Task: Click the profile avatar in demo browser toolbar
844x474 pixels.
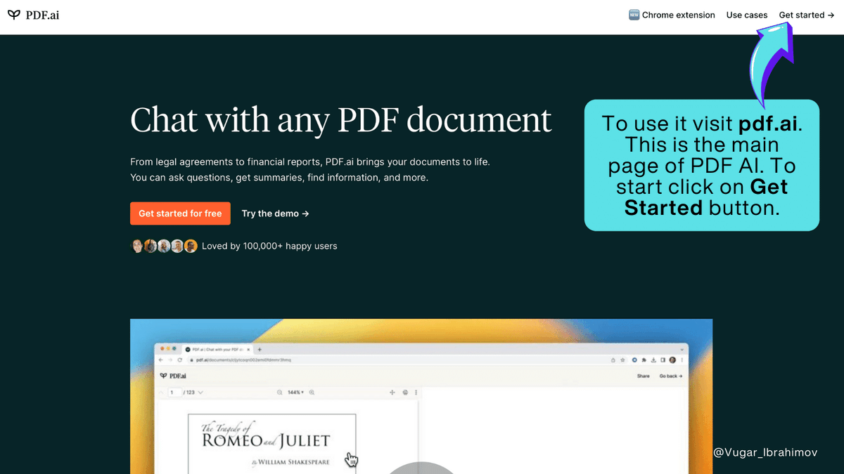Action: [x=672, y=360]
